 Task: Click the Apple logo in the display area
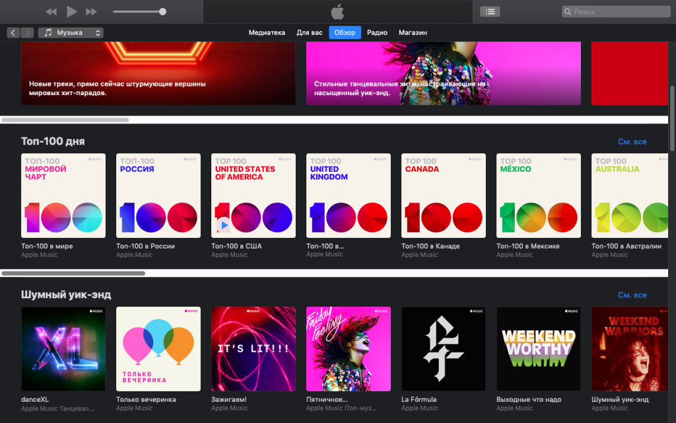337,12
